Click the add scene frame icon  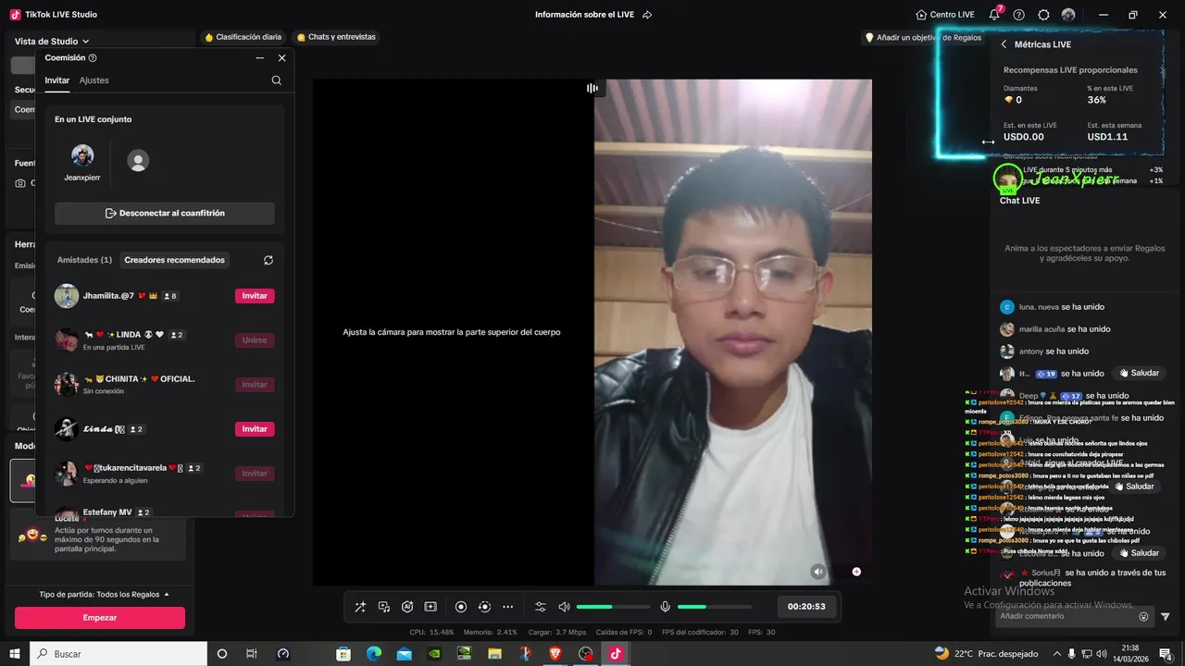[430, 607]
